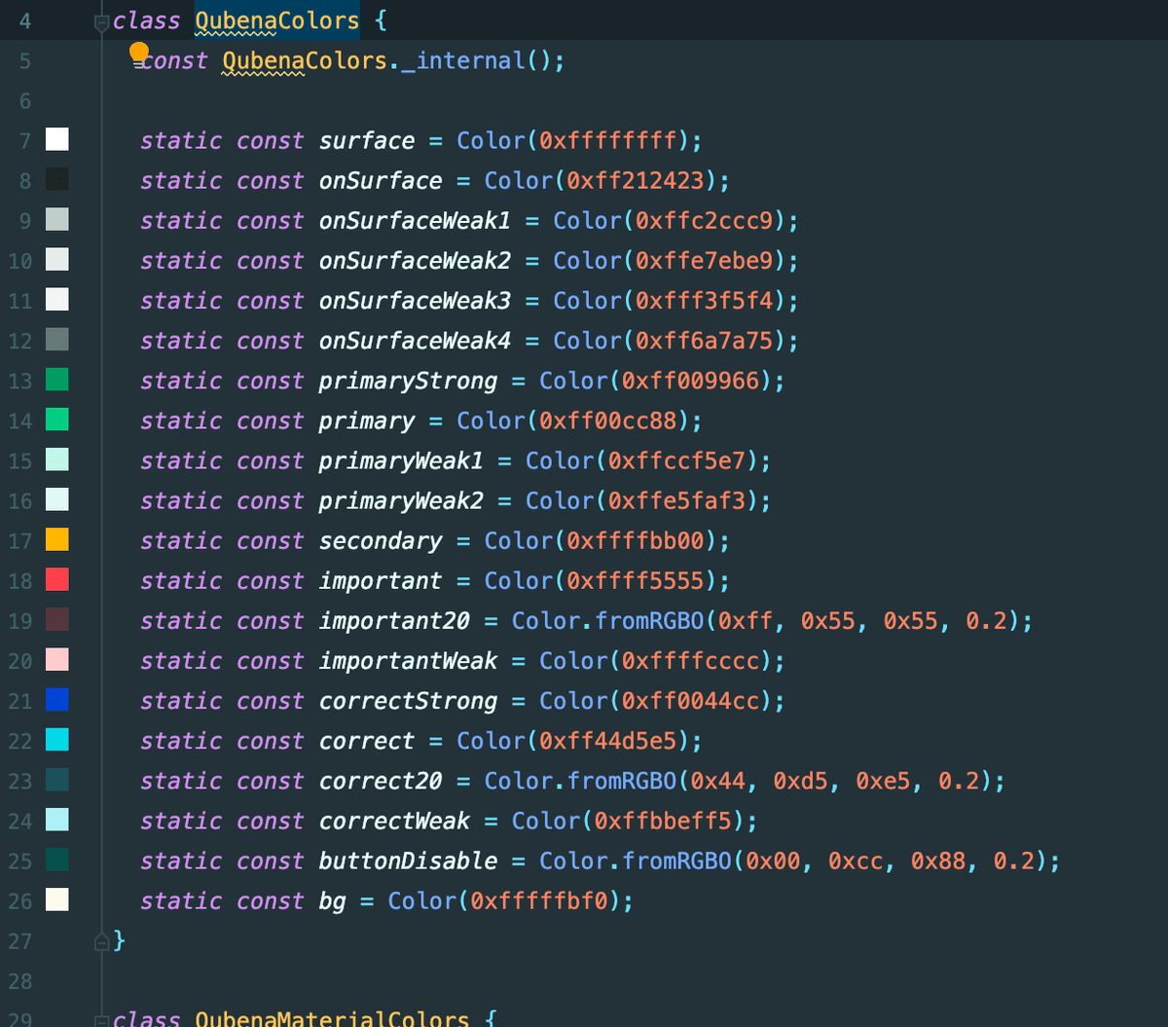Open the cyan correct swatch on line 22
The image size is (1168, 1027).
(x=56, y=740)
